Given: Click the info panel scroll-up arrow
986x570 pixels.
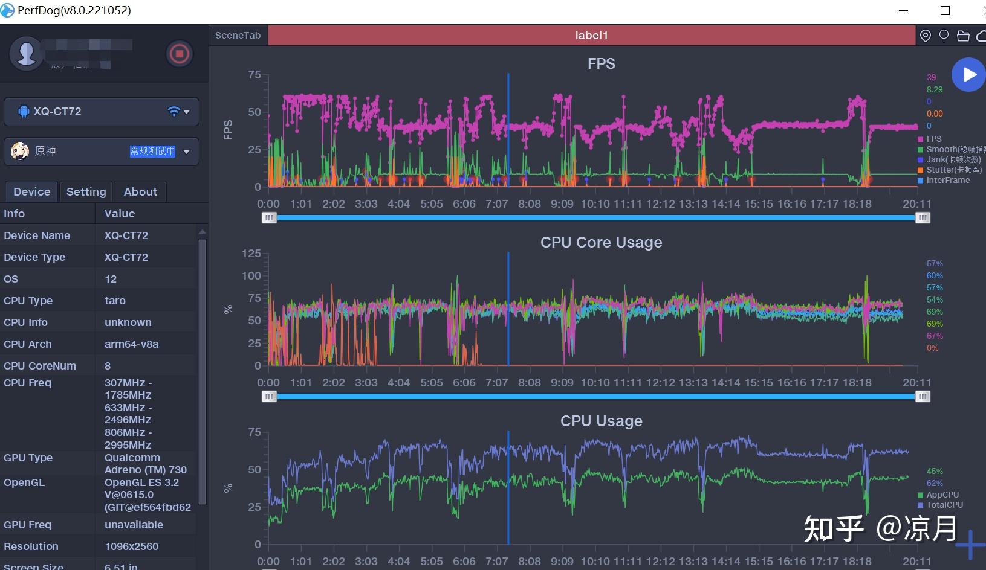Looking at the screenshot, I should coord(203,231).
